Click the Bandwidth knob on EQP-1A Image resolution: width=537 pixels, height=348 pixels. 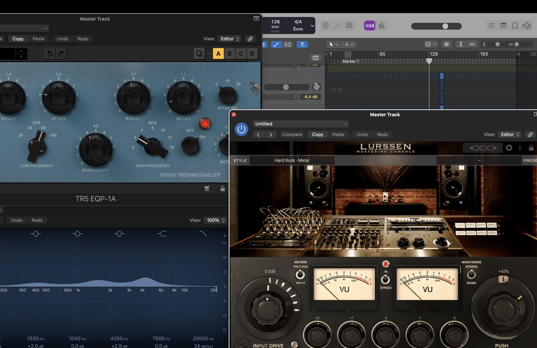click(96, 150)
